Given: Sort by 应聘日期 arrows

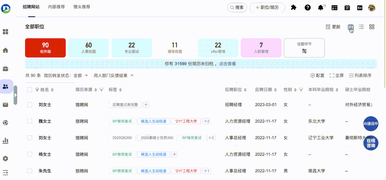Looking at the screenshot, I should tap(275, 90).
